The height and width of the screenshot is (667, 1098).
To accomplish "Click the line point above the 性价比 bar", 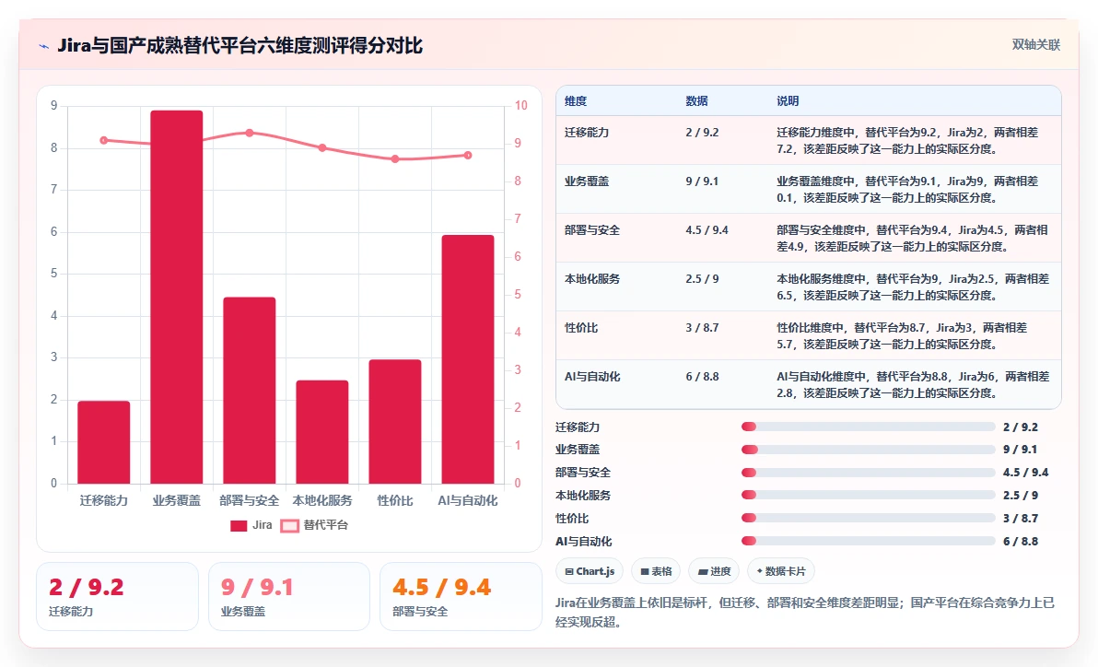I will point(395,159).
